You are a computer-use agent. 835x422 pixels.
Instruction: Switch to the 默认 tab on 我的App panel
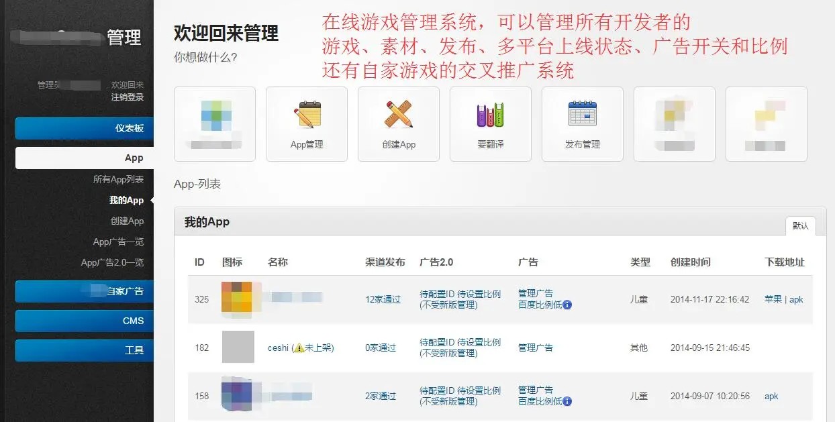(x=801, y=227)
